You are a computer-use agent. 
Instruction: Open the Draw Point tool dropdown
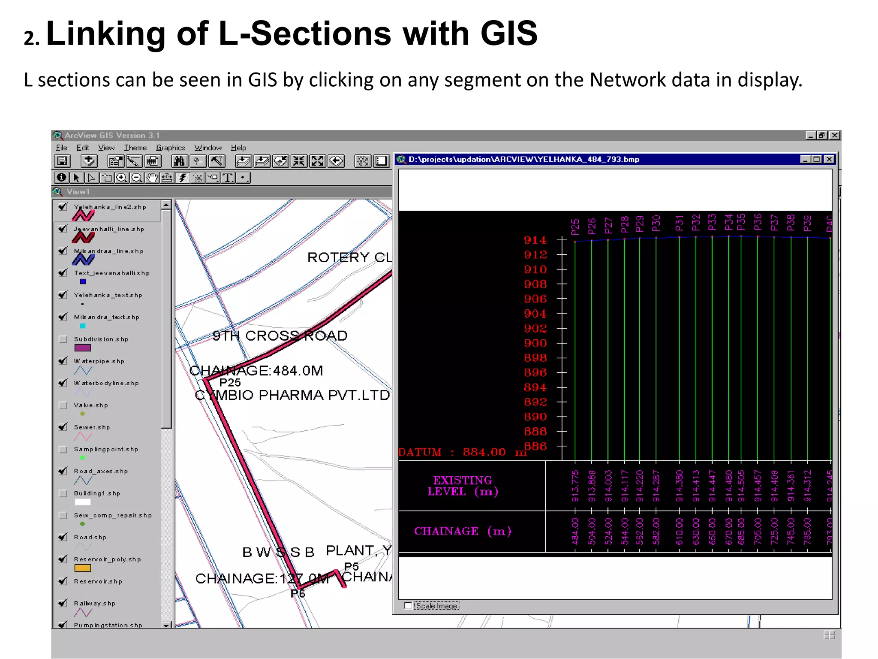[x=243, y=178]
